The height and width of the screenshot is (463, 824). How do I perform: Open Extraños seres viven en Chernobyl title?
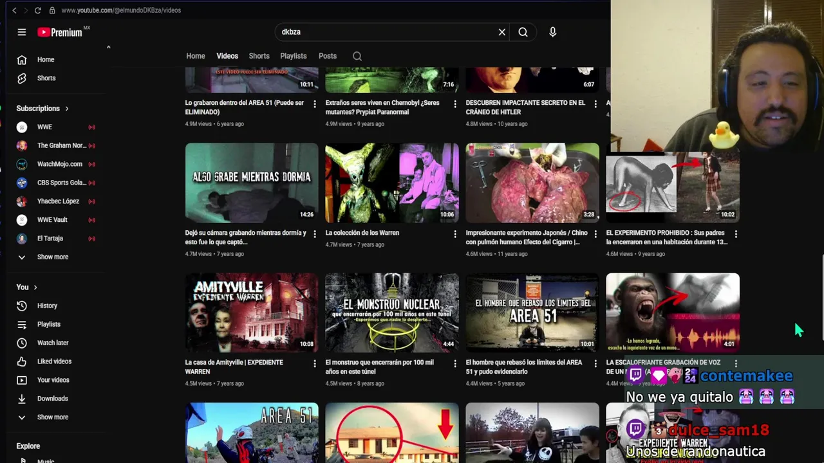click(x=382, y=107)
